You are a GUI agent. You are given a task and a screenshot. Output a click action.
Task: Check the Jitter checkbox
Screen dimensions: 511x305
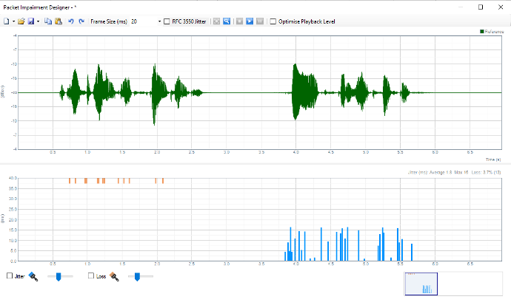[10, 276]
